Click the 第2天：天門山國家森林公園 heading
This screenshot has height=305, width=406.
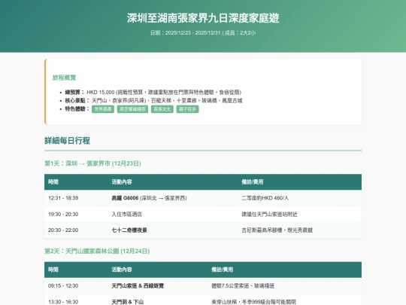point(97,251)
